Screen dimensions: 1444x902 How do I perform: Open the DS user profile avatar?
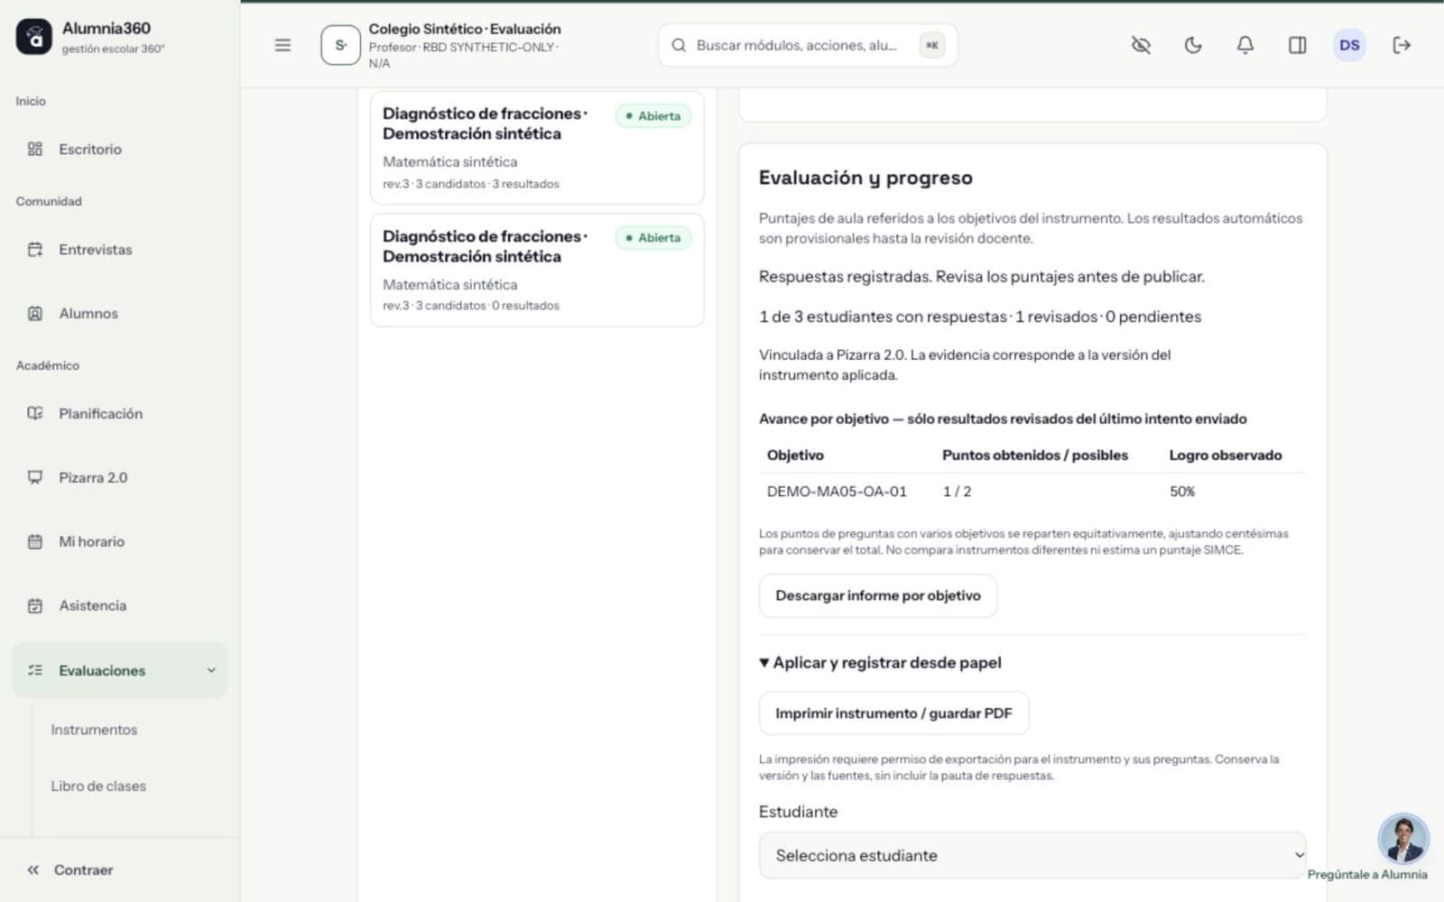point(1349,45)
